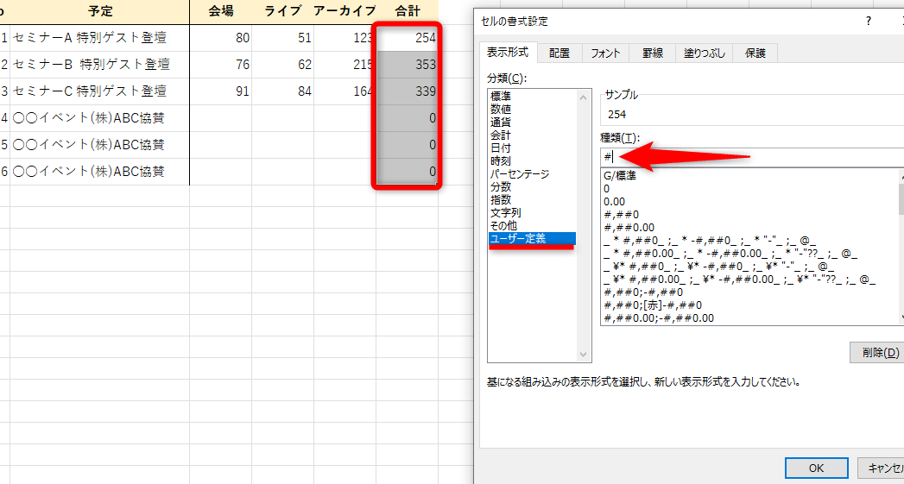Screen dimensions: 904x484
Task: Open the 罫線 tab
Action: tap(654, 53)
